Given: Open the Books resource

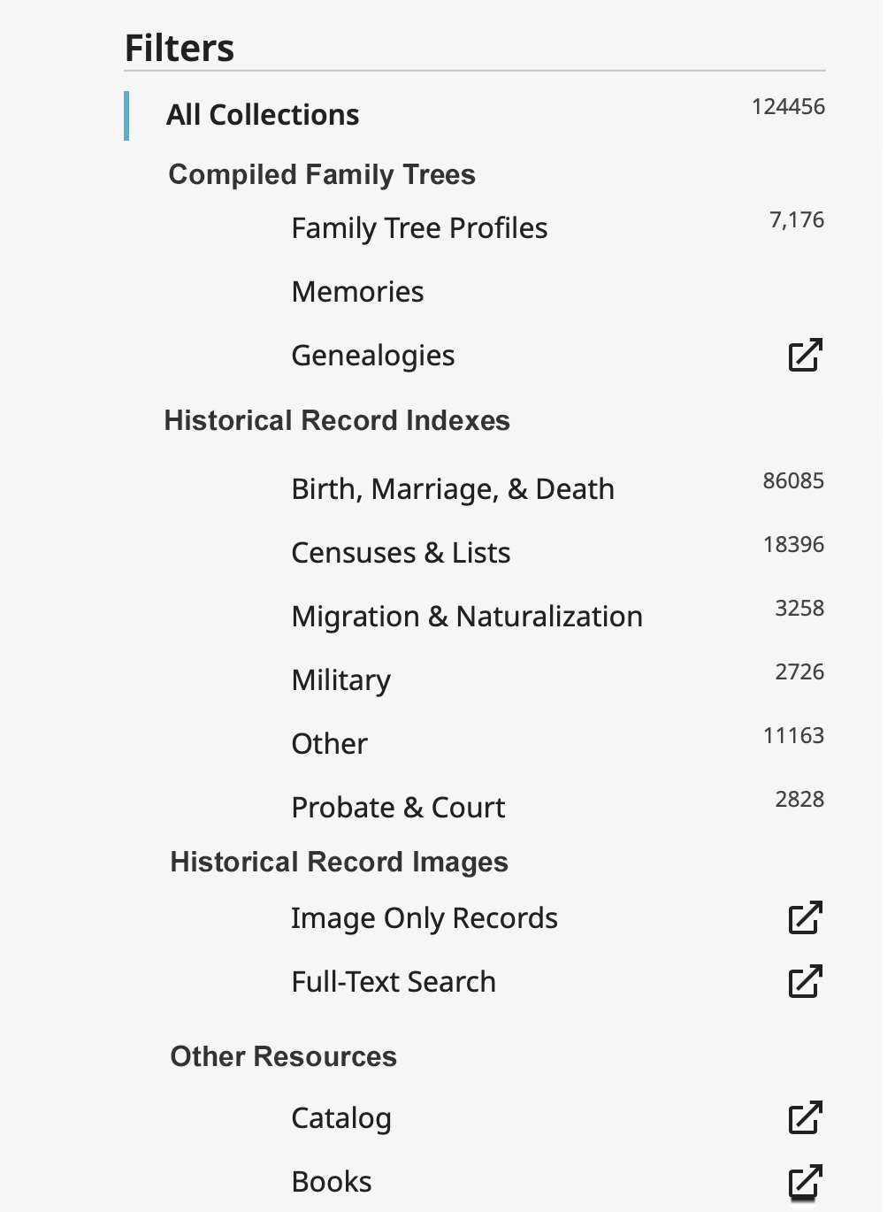Looking at the screenshot, I should [332, 1182].
